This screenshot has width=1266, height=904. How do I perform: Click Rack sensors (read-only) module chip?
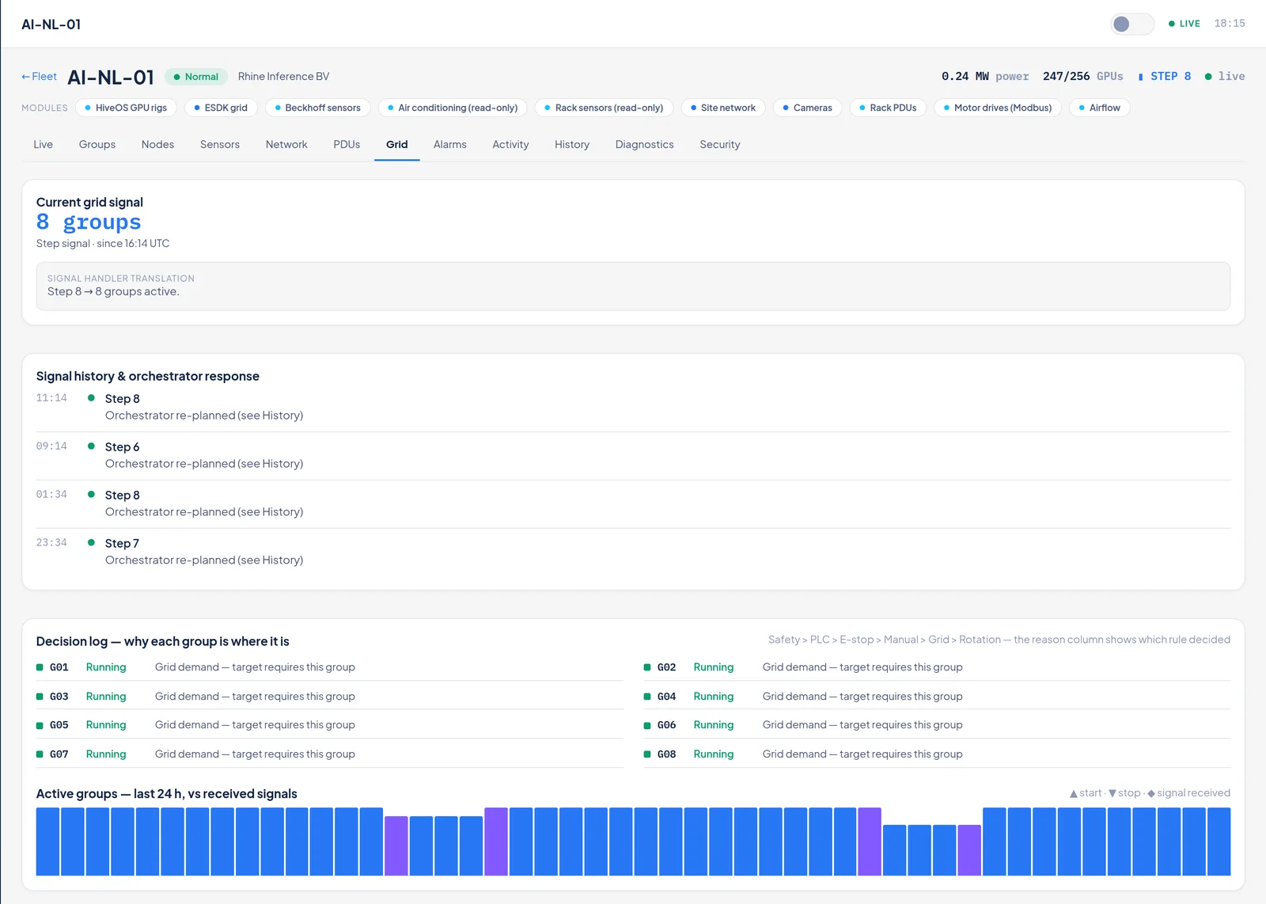coord(604,108)
